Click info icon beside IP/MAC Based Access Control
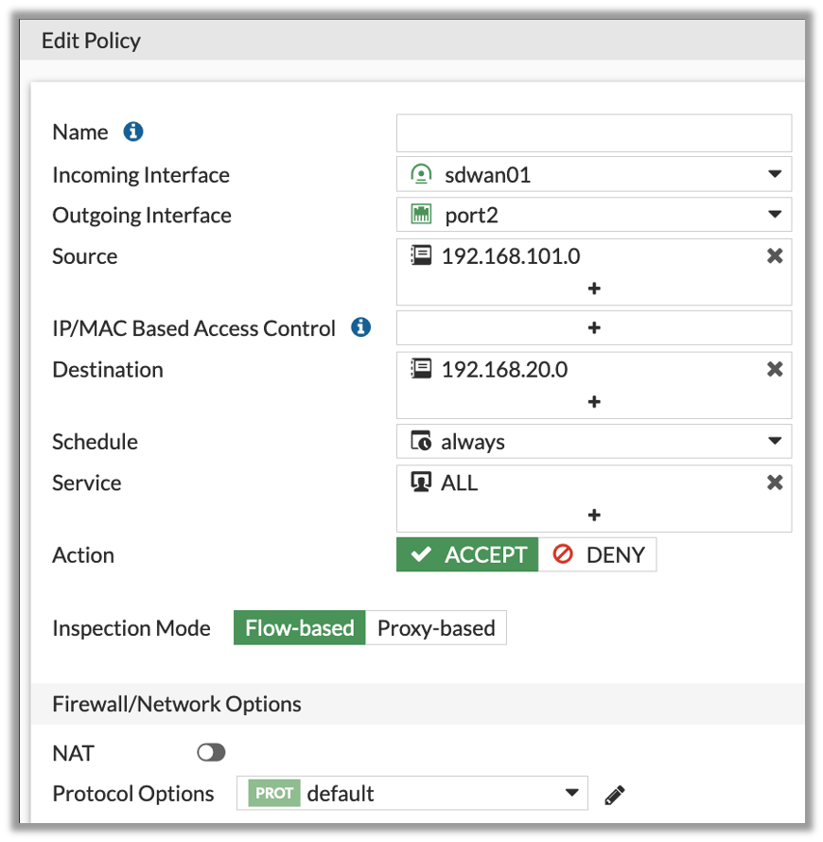The width and height of the screenshot is (823, 842). (x=360, y=328)
